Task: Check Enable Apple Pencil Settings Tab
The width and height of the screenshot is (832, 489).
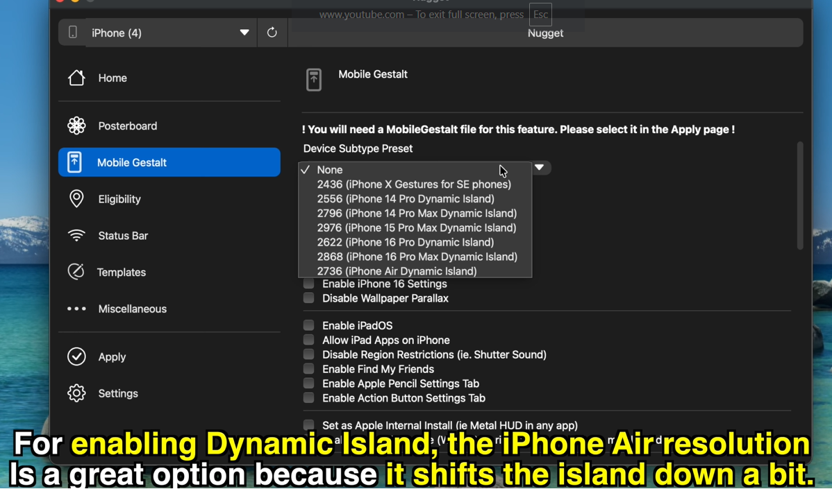Action: pyautogui.click(x=308, y=383)
